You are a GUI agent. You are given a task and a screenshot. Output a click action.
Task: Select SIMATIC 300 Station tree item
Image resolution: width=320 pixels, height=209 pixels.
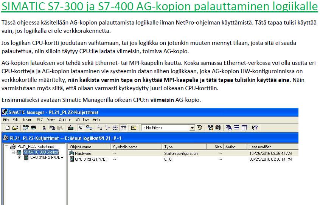pyautogui.click(x=41, y=152)
